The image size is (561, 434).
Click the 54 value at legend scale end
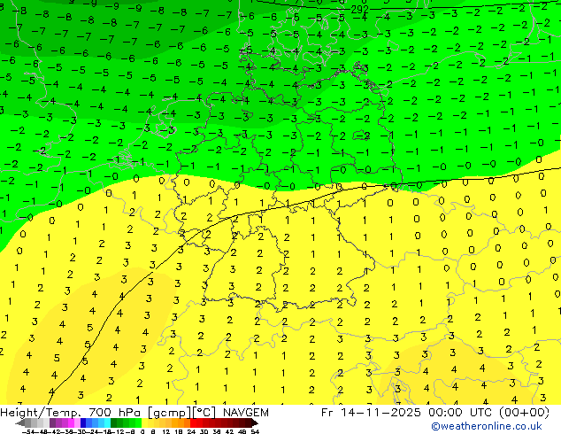click(x=255, y=432)
